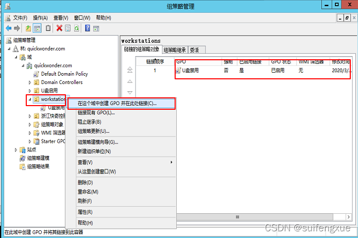Screen dimensions: 358x238
Task: Click the horizontal scrollbar right arrow
Action: click(348, 217)
